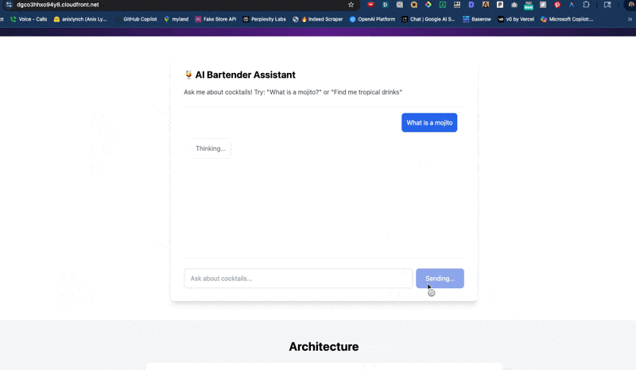Open the Fake Store API bookmark

click(x=215, y=19)
